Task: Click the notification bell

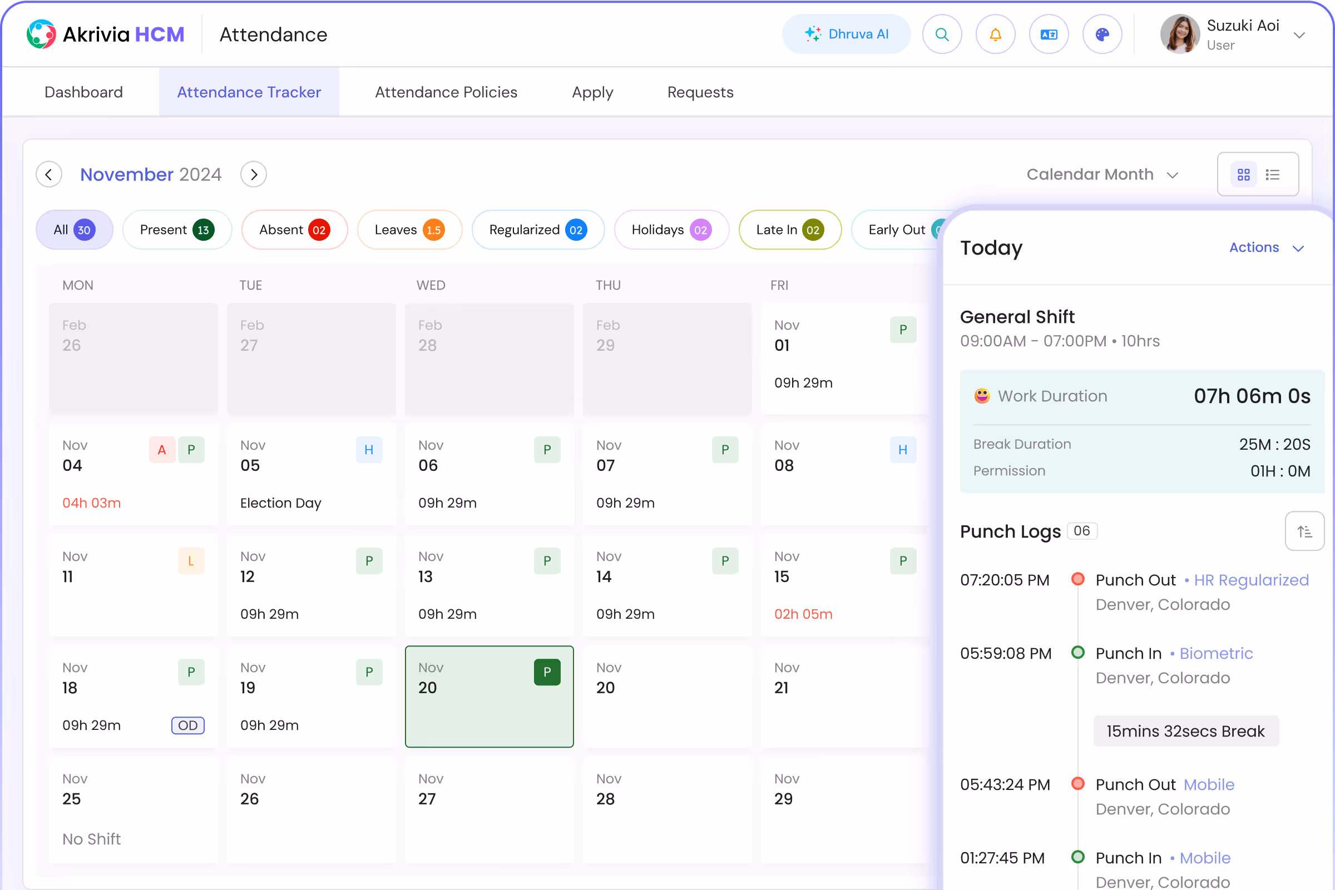Action: 995,34
